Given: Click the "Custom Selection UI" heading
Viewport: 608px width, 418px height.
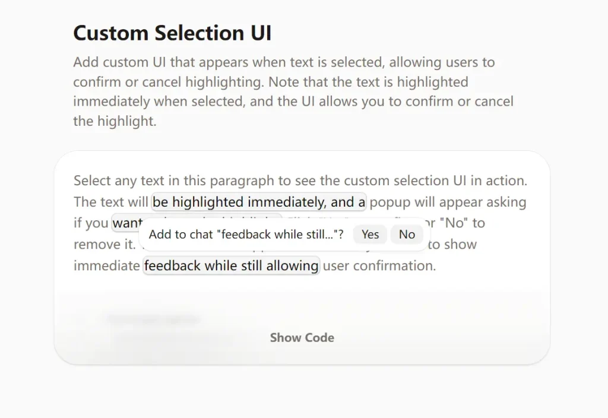Looking at the screenshot, I should 172,33.
